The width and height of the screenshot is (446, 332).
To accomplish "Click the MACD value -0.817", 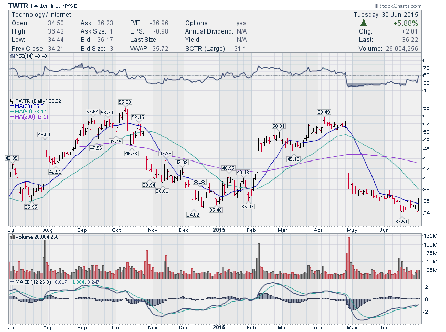I will [61, 282].
